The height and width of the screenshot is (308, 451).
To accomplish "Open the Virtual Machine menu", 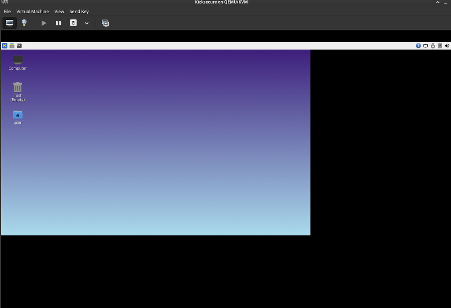I will pos(33,11).
